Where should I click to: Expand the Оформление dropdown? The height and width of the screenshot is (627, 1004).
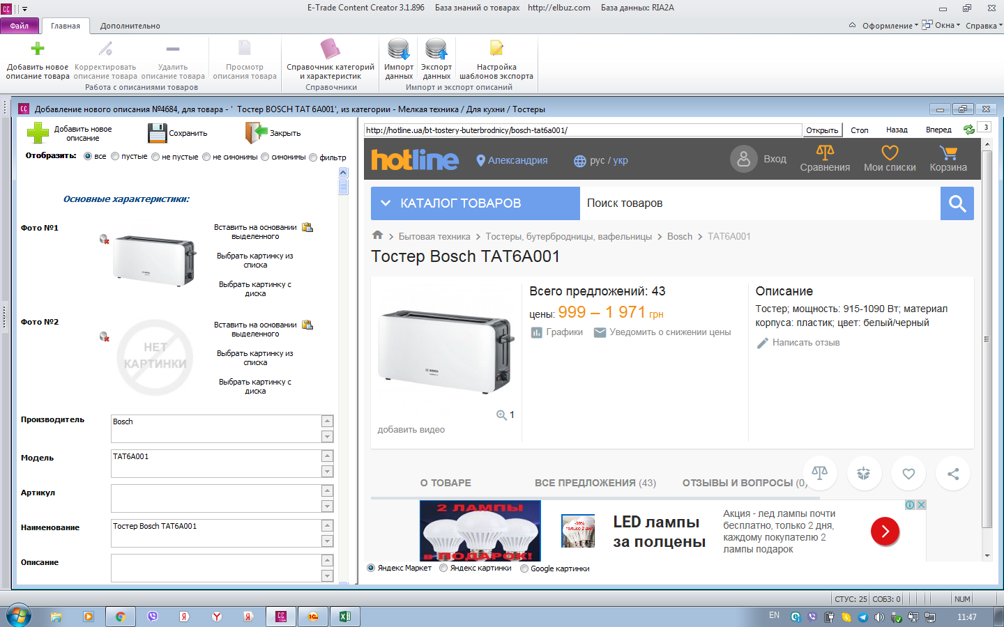click(890, 26)
